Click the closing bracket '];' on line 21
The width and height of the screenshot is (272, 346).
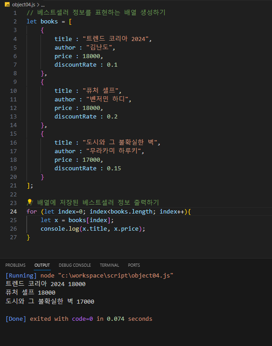[30, 186]
